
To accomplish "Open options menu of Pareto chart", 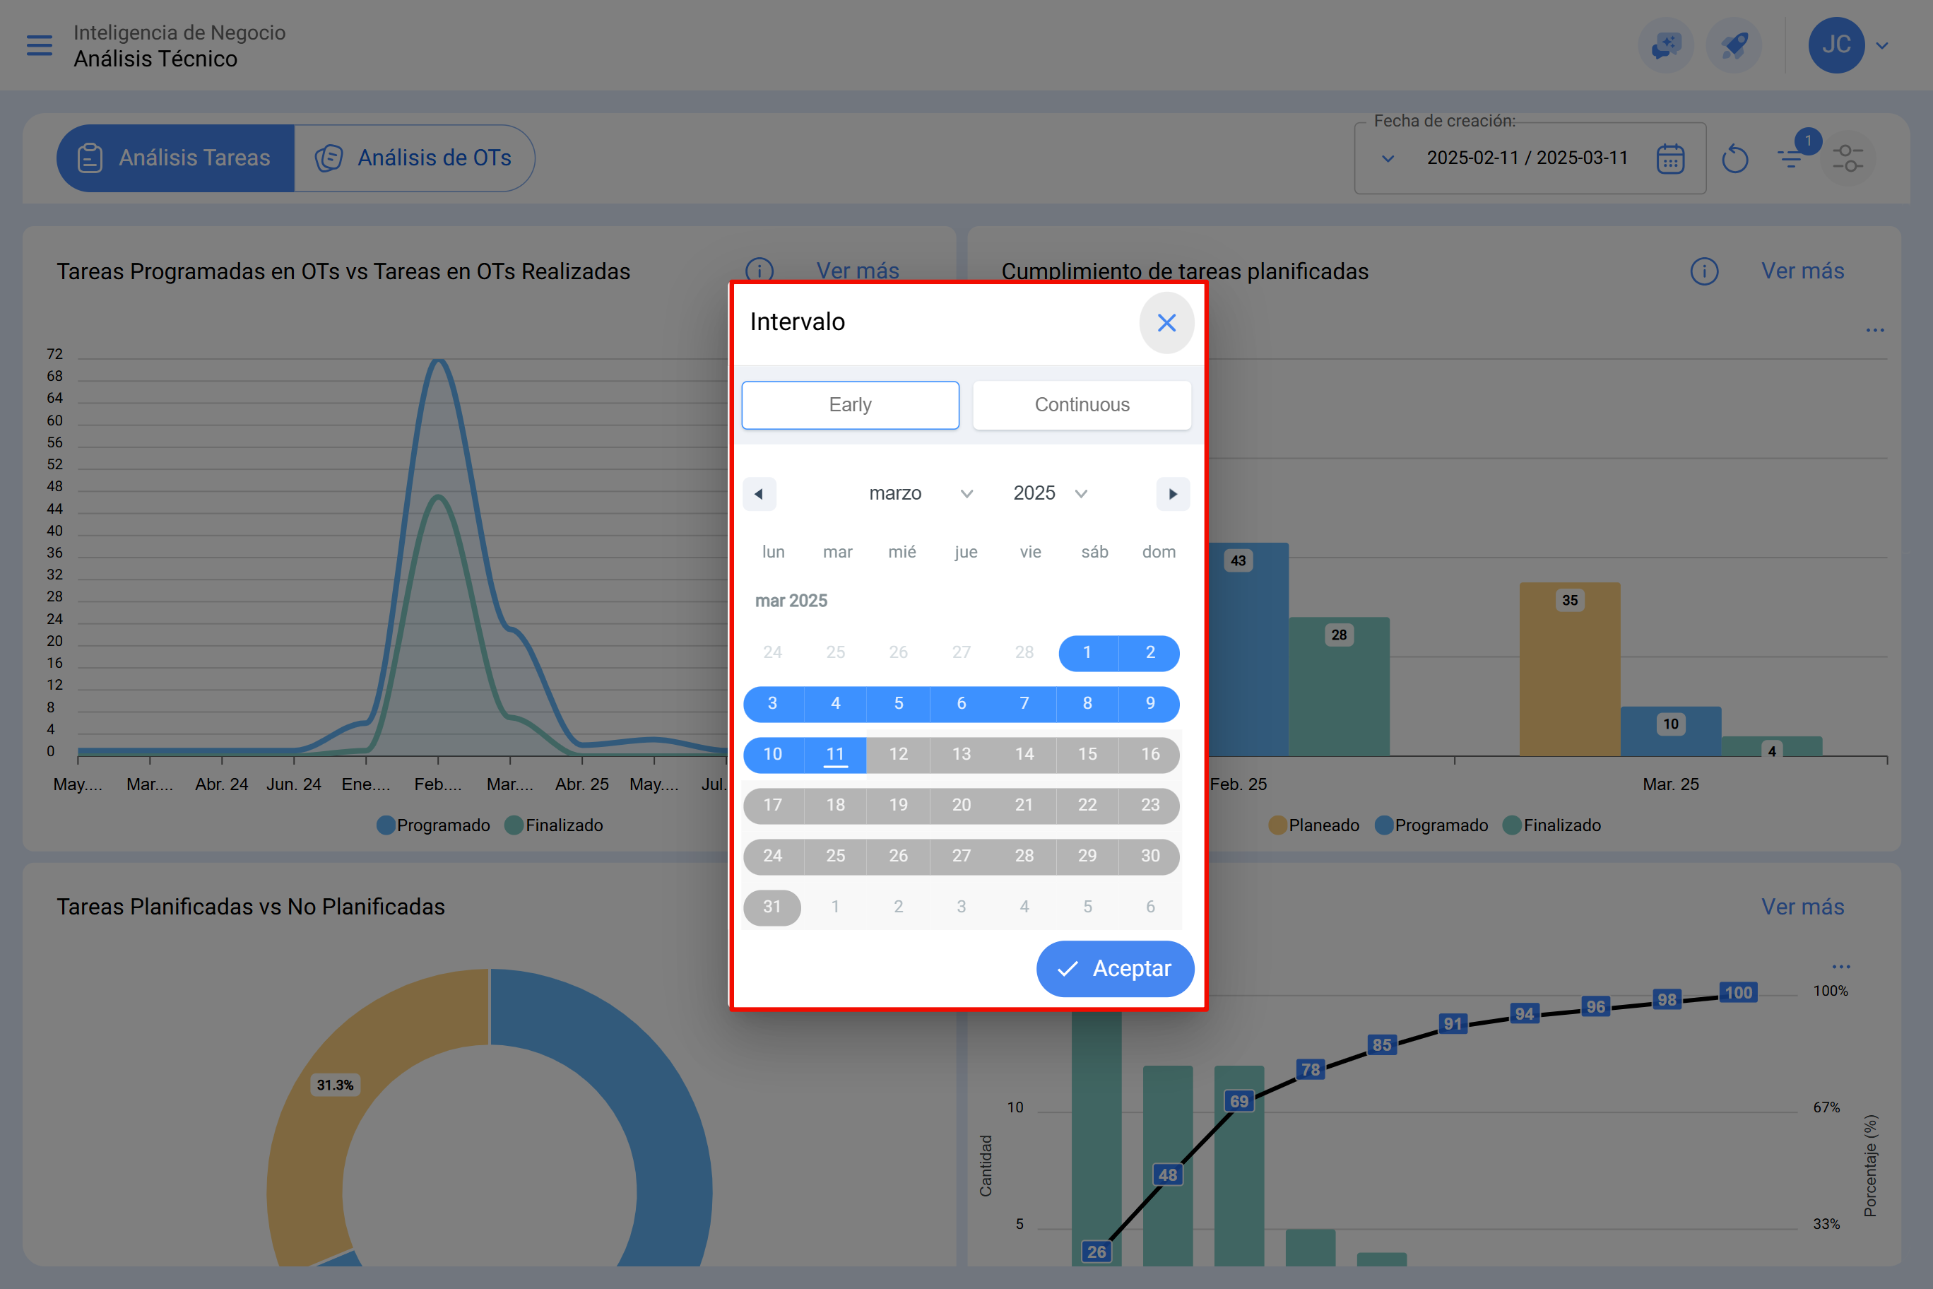I will (1841, 967).
